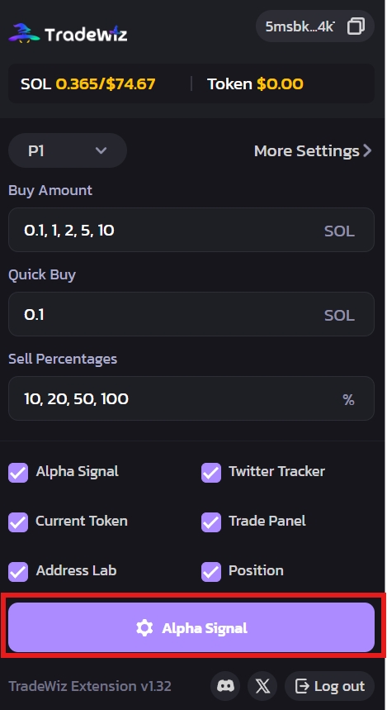Copy the wallet address with copy icon
The image size is (387, 710).
356,26
